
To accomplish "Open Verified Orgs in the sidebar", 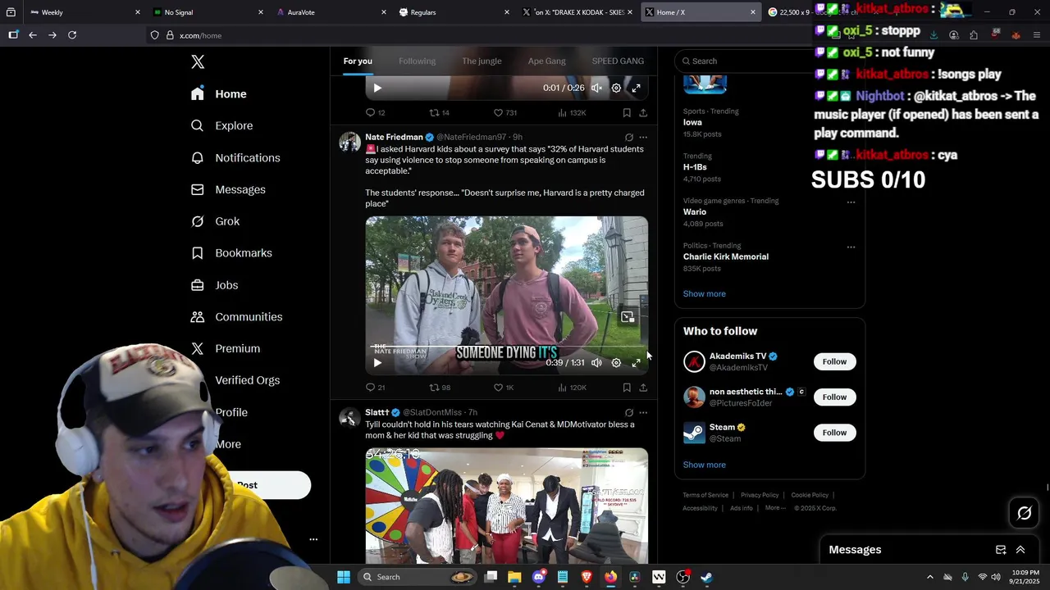I will pos(247,380).
